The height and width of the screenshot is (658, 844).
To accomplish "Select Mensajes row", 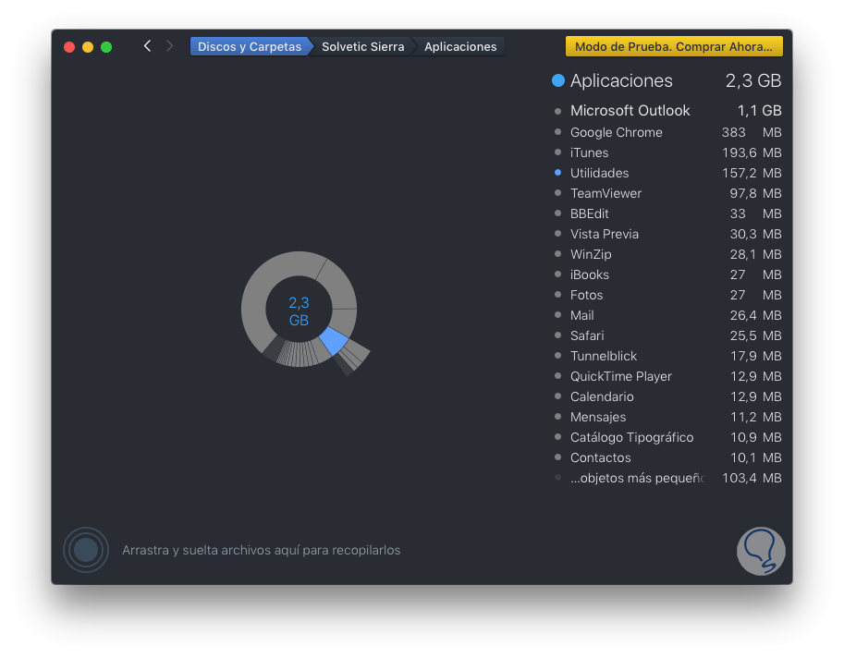I will 667,418.
